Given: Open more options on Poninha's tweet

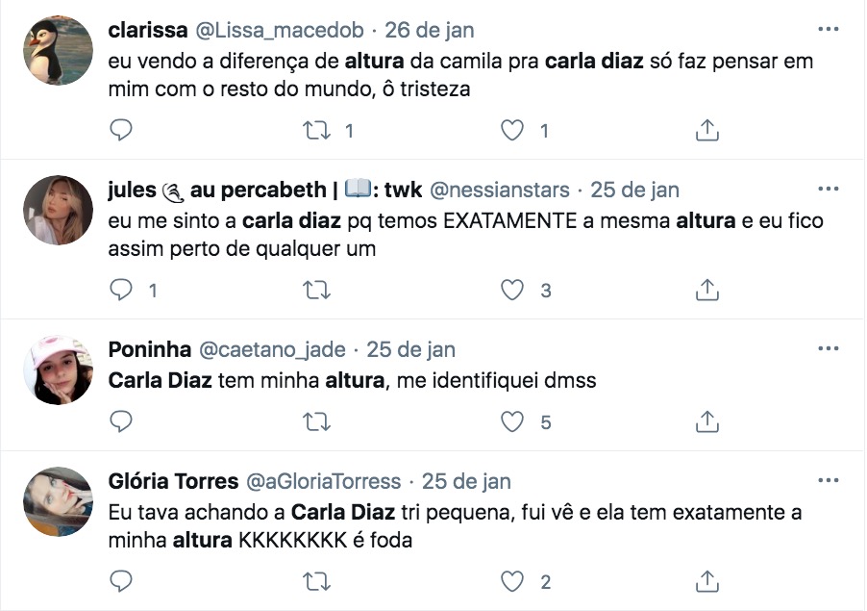Looking at the screenshot, I should pos(827,348).
